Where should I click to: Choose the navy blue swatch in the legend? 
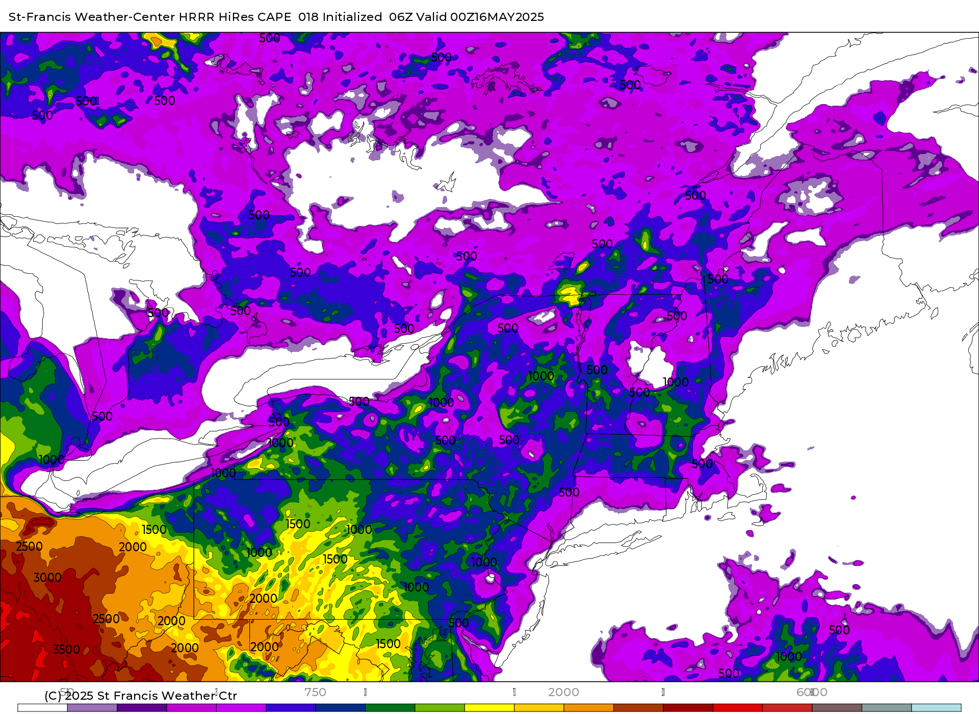(340, 708)
